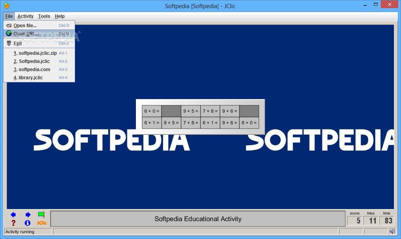The width and height of the screenshot is (401, 239).
Task: Open recent file 1. softpedia.jclic.zip
Action: coord(39,53)
